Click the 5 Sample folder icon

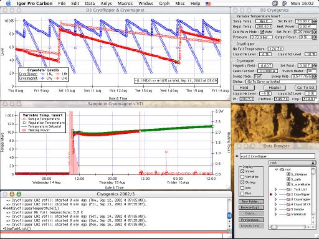tap(288, 209)
